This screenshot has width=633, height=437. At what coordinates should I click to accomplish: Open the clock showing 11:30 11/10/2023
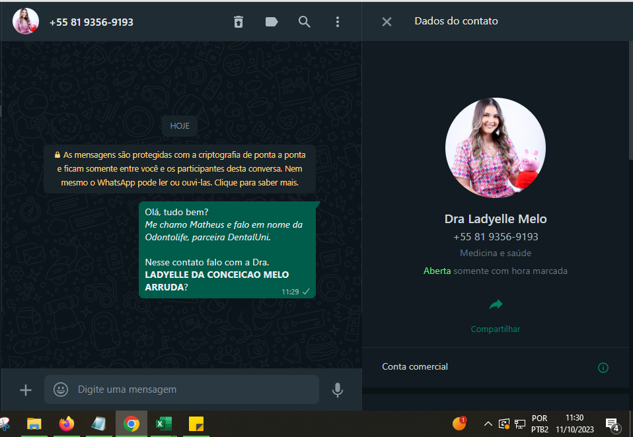tap(574, 424)
